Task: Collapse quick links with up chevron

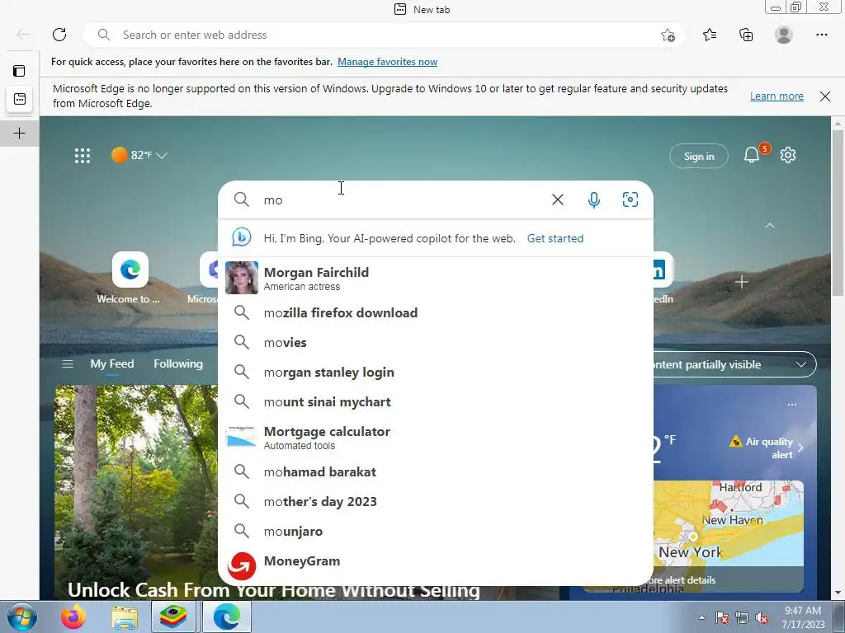Action: coord(770,226)
